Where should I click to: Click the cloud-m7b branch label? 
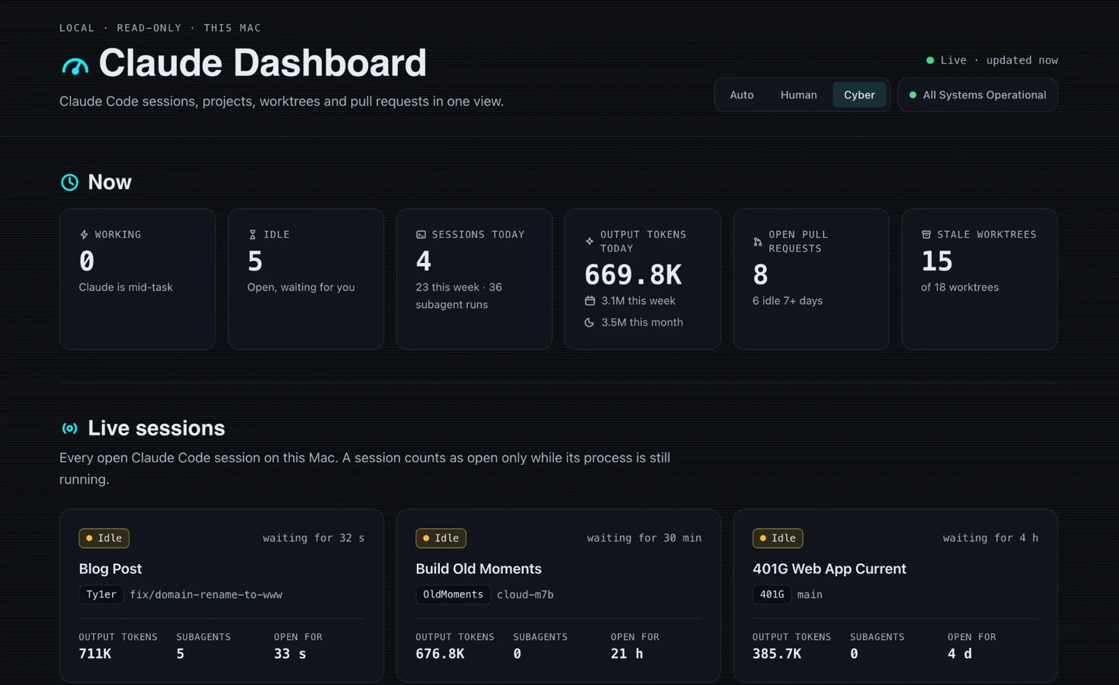[x=525, y=595]
